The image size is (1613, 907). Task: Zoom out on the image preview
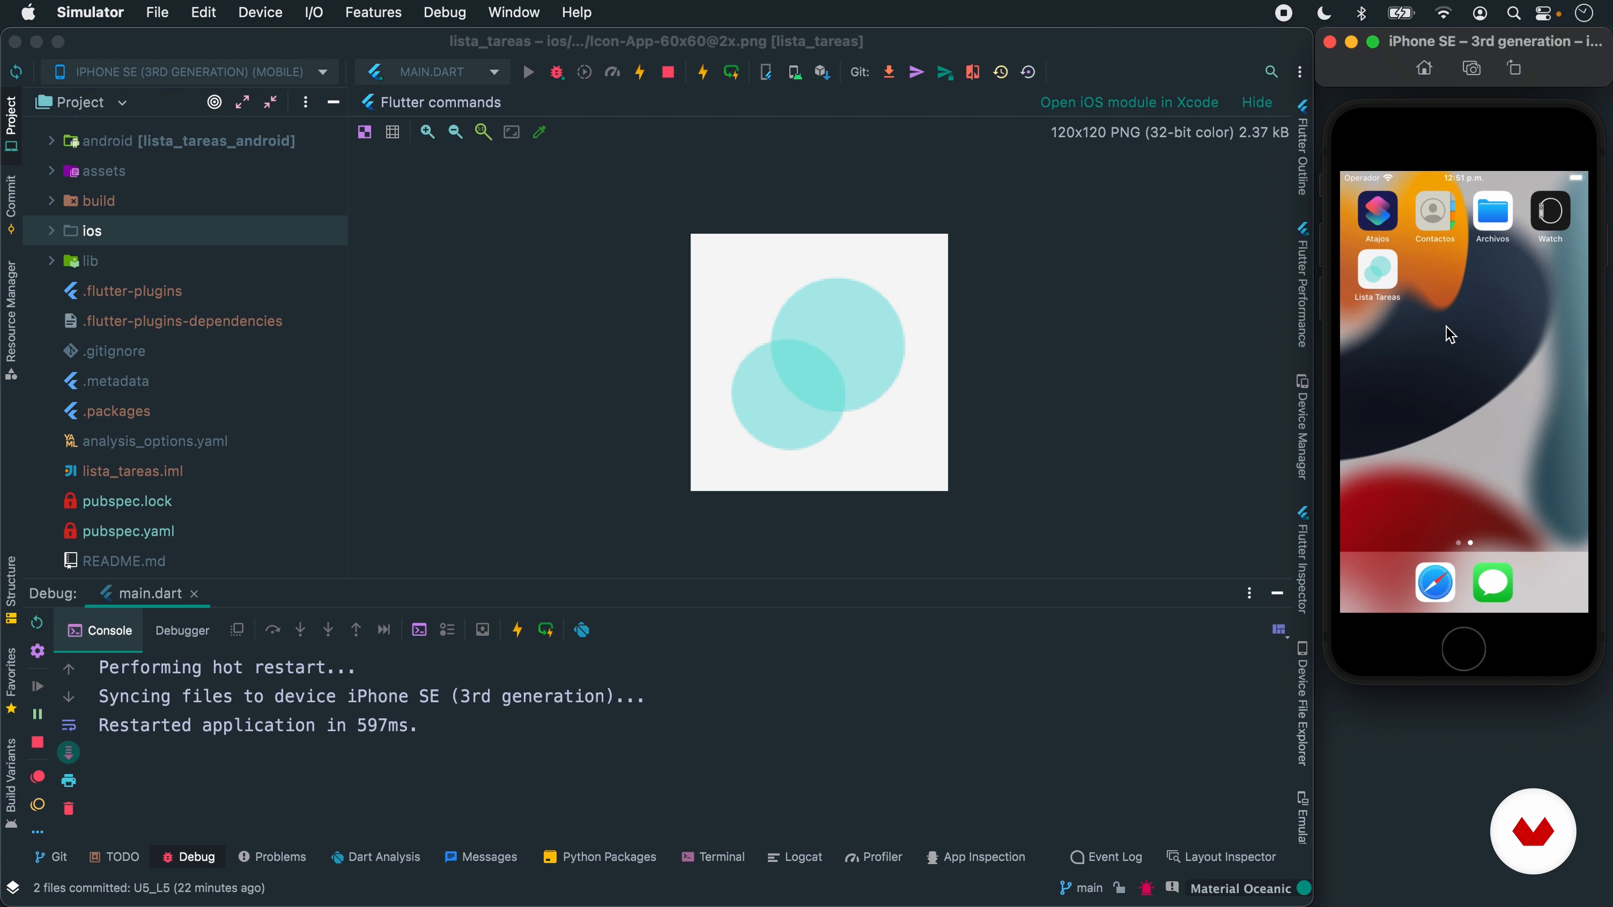455,132
